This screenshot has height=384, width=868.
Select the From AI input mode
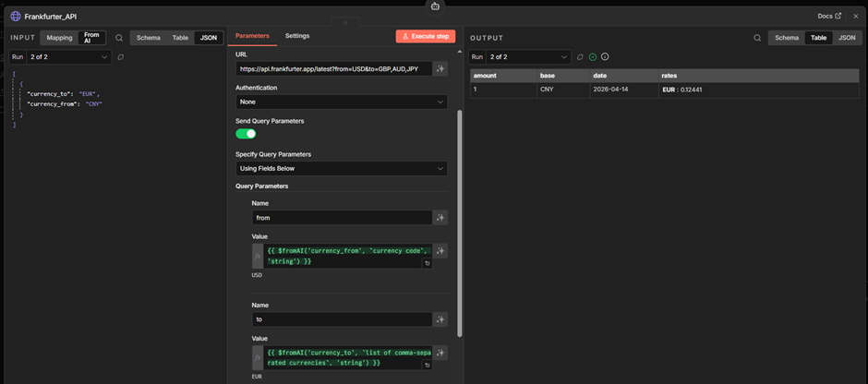pos(91,38)
